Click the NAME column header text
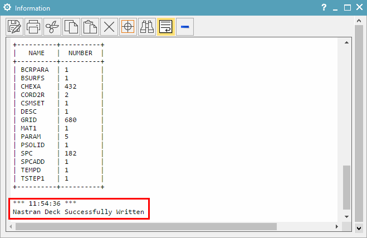This screenshot has width=367, height=238. point(37,53)
